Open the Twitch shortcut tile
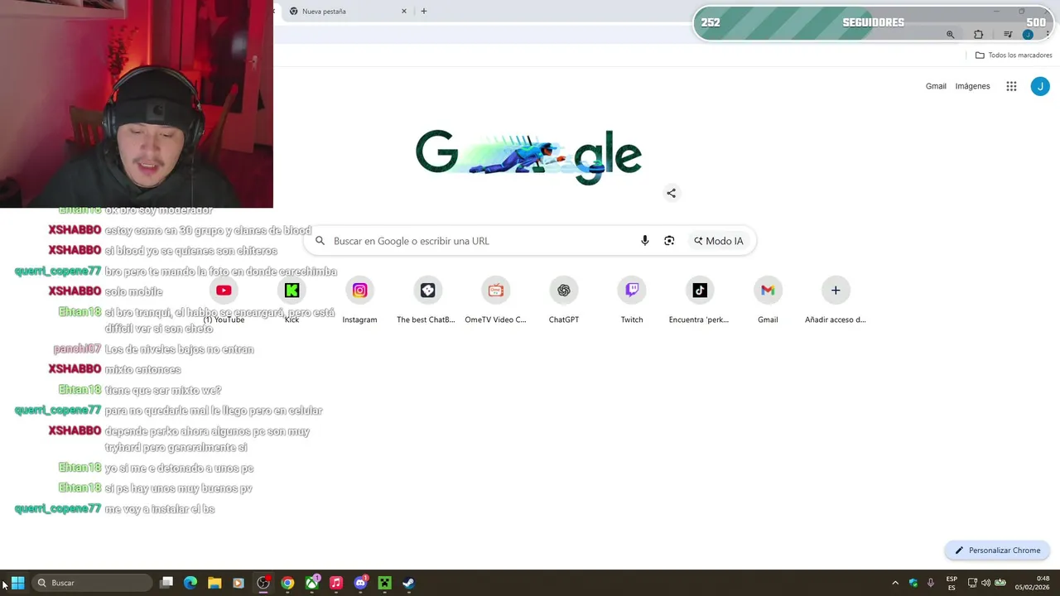Screen dimensions: 1060x596 tap(632, 300)
